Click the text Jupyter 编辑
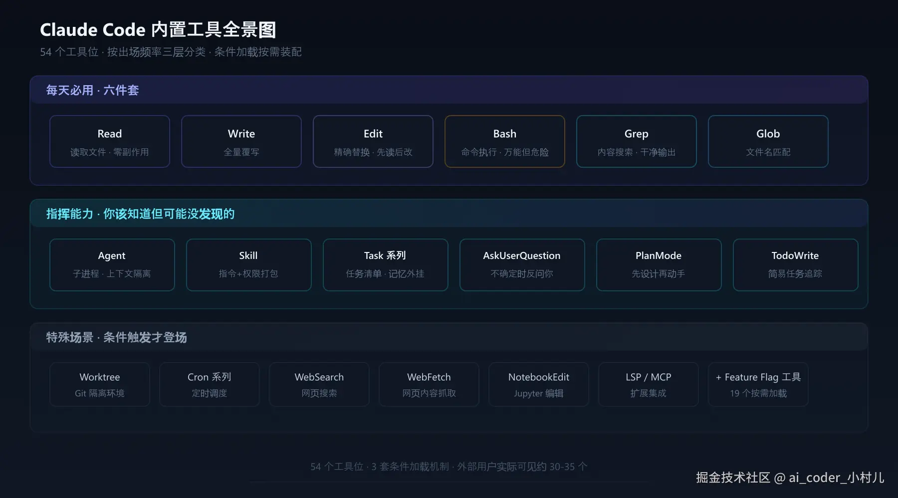 point(539,393)
